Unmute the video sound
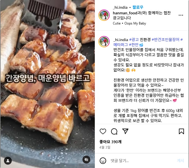Viewport: 189px width, 168px height. [x=86, y=160]
